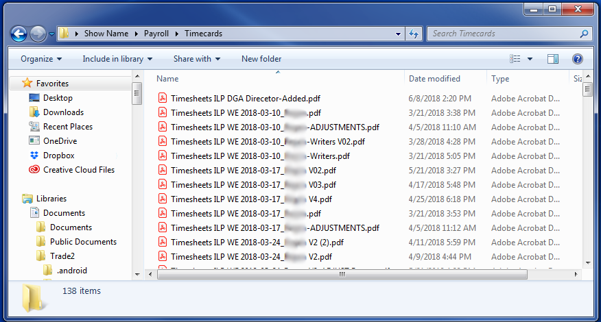Sort files by Type column header
Viewport: 601px width, 322px height.
coord(500,79)
